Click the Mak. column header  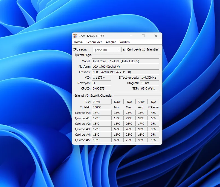click(x=129, y=107)
